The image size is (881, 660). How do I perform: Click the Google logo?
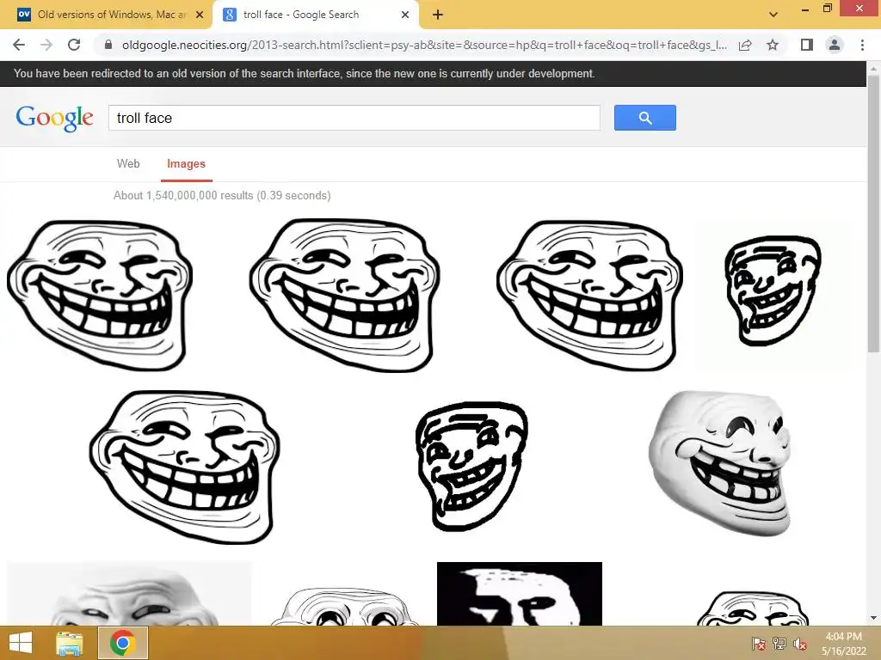click(x=54, y=118)
